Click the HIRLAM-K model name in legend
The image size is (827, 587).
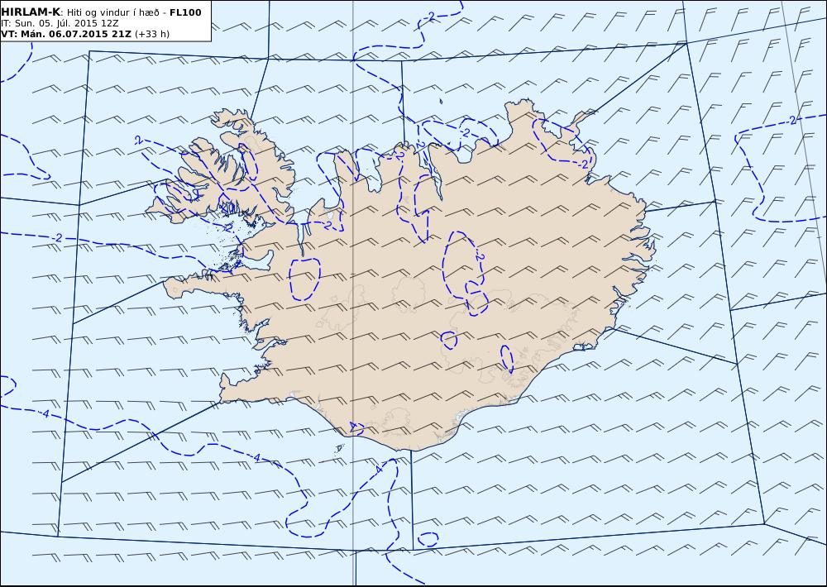point(31,12)
